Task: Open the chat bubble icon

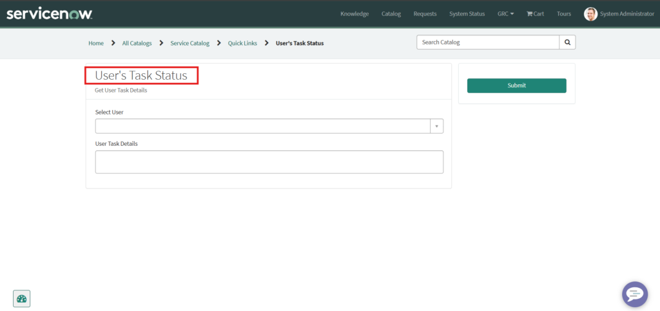Action: pyautogui.click(x=634, y=294)
